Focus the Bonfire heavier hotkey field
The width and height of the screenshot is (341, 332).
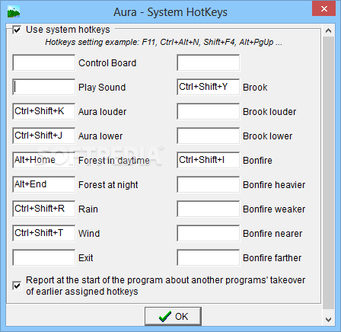coord(209,184)
